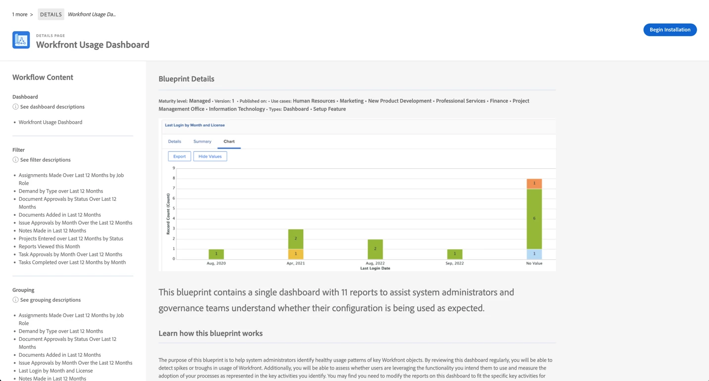This screenshot has height=381, width=709.
Task: Open See grouping descriptions link
Action: point(50,300)
